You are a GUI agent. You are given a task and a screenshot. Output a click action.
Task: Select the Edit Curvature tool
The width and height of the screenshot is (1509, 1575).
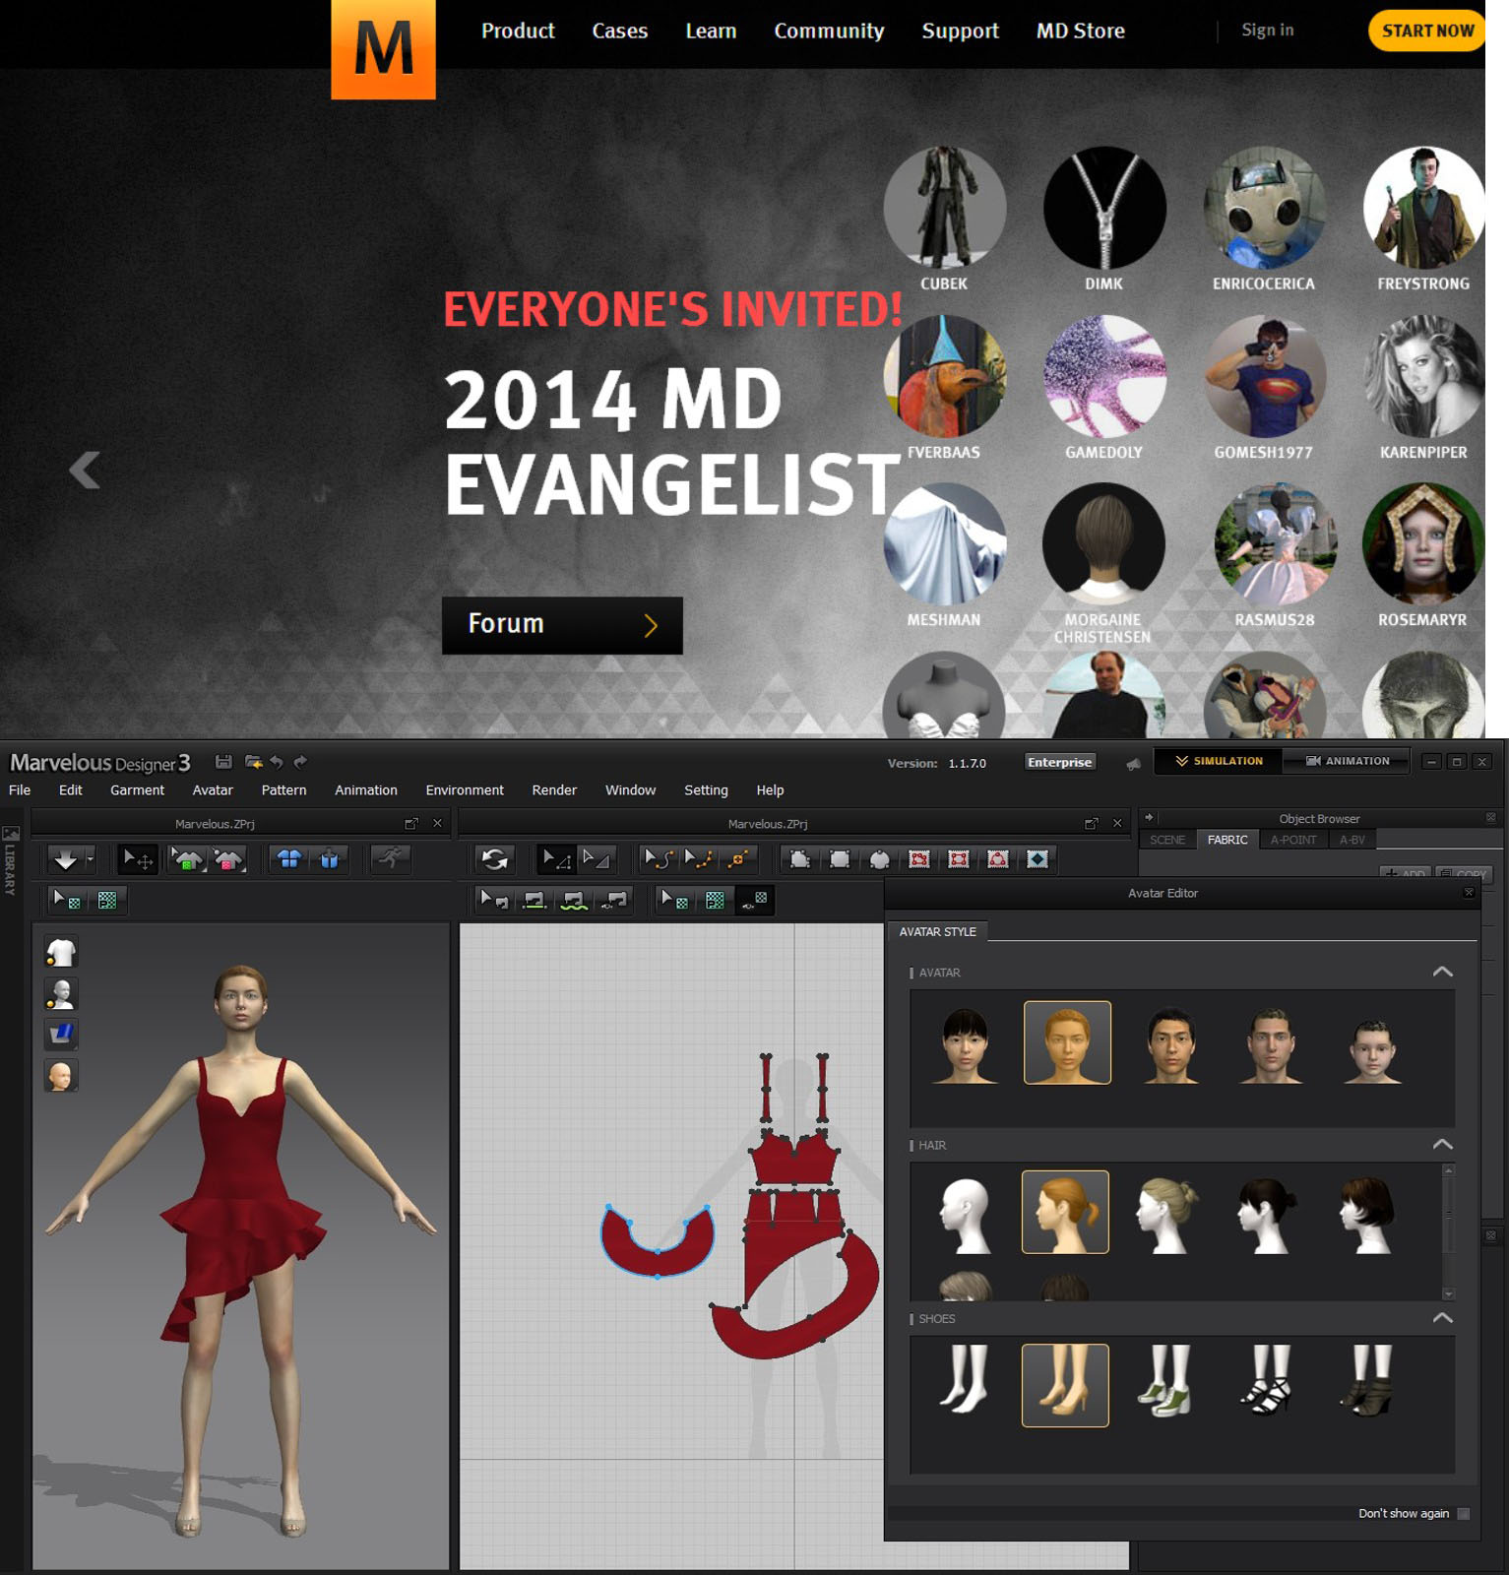pyautogui.click(x=658, y=859)
